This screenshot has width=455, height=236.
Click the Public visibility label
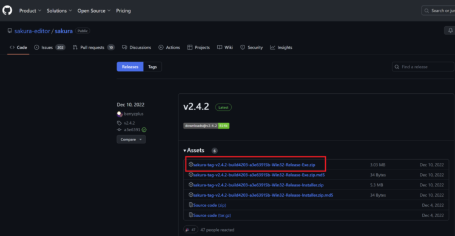(x=83, y=31)
